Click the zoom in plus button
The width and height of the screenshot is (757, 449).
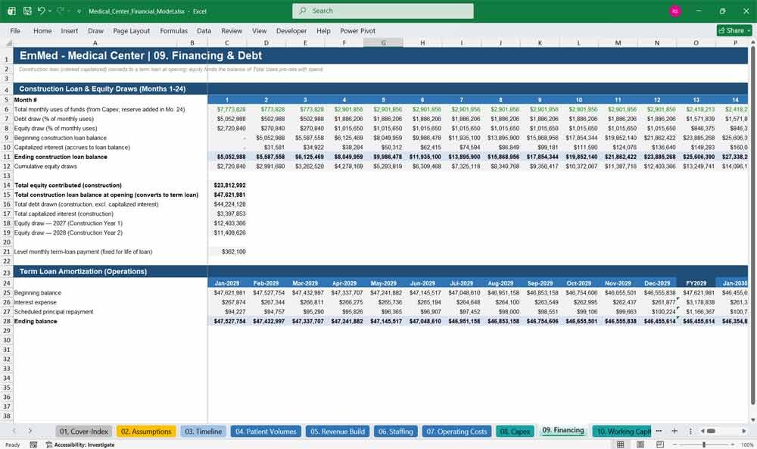pos(733,444)
